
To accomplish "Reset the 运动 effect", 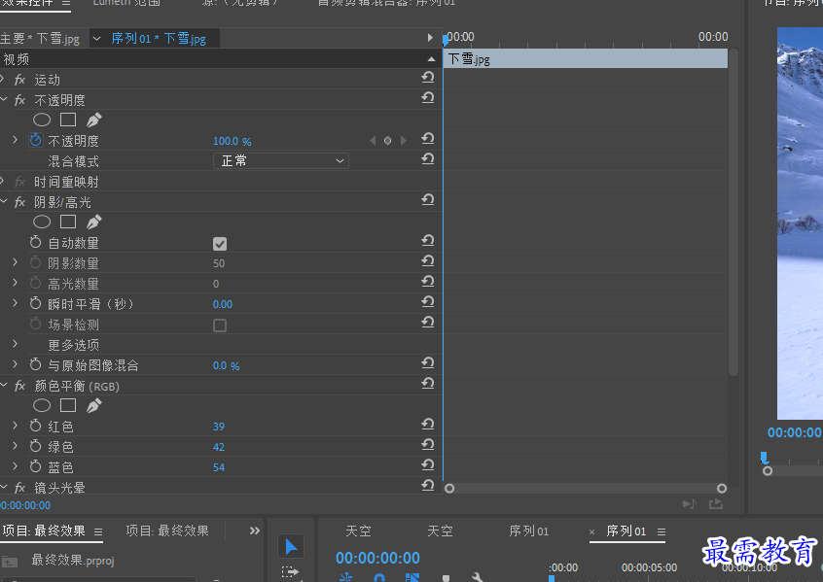I will (x=428, y=78).
